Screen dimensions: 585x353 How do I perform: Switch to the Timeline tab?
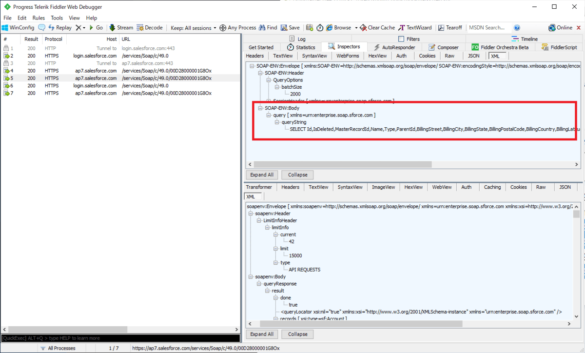tap(525, 39)
